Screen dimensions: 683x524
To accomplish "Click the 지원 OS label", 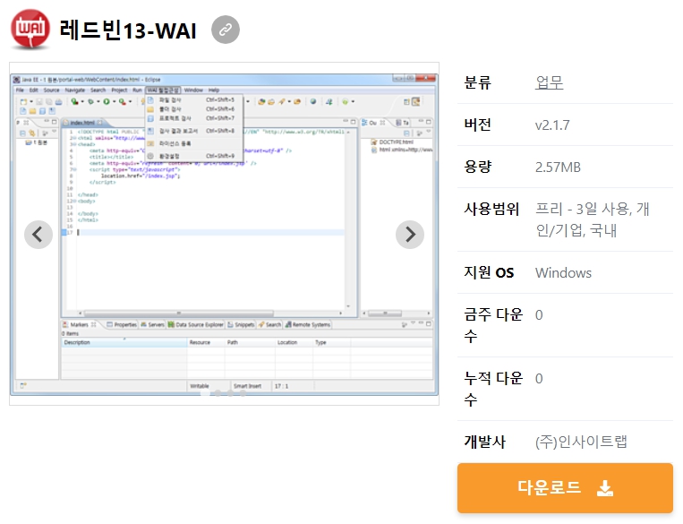I will click(x=489, y=272).
